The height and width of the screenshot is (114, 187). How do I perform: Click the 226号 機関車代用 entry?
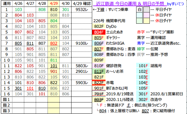tap(109, 21)
